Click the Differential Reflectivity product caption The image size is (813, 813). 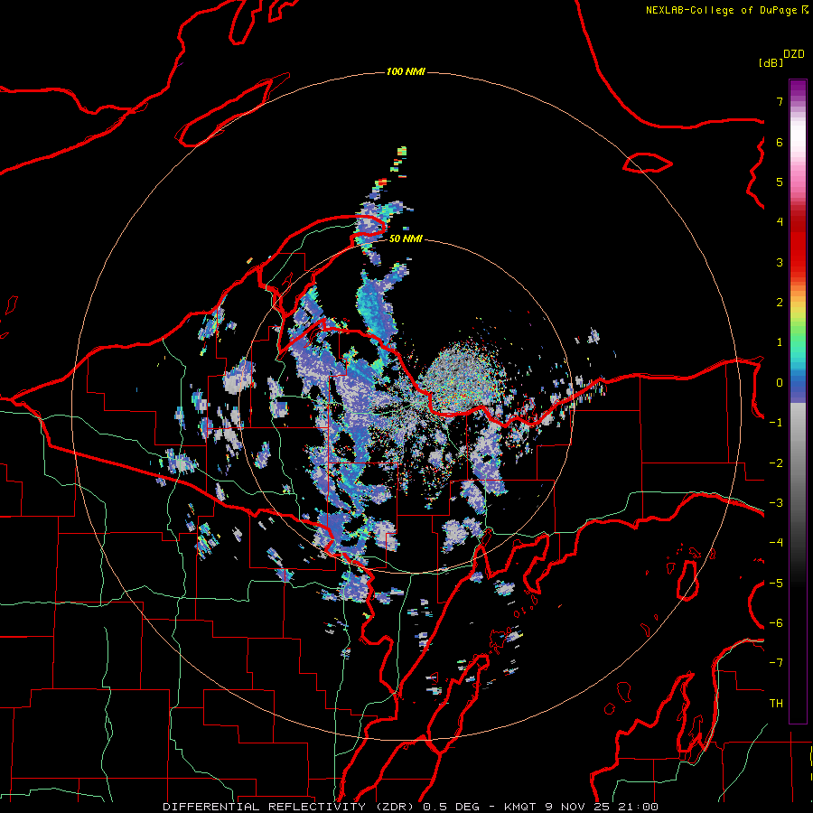click(410, 807)
